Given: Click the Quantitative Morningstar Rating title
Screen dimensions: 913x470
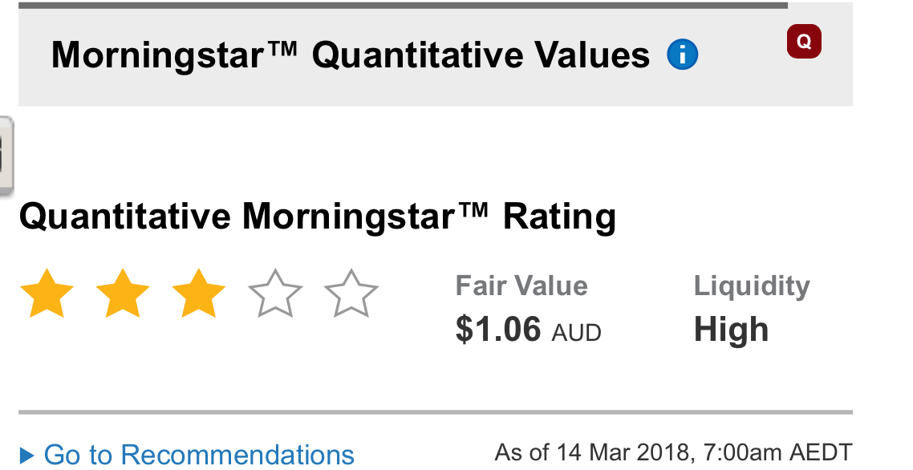Looking at the screenshot, I should 318,217.
